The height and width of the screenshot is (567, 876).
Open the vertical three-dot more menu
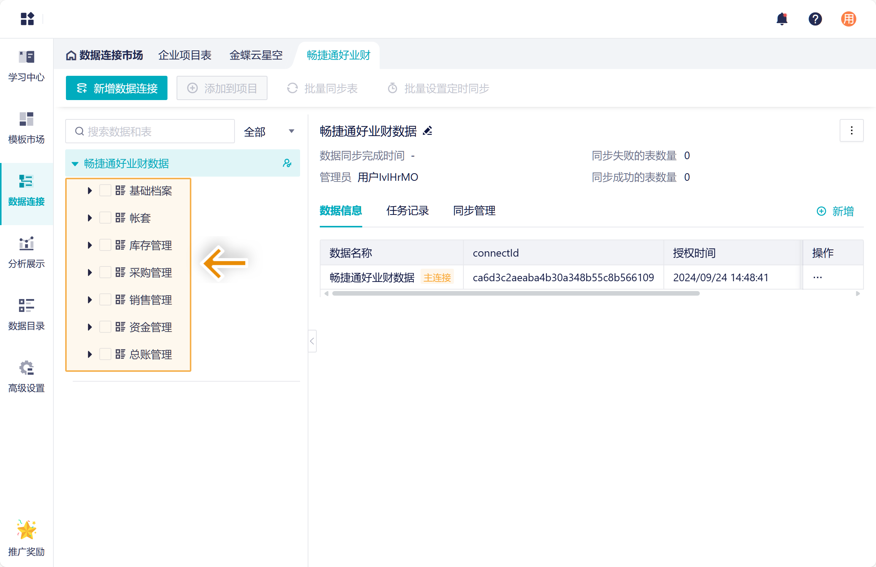pyautogui.click(x=851, y=131)
